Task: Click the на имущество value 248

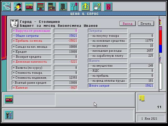Action: [x=142, y=66]
